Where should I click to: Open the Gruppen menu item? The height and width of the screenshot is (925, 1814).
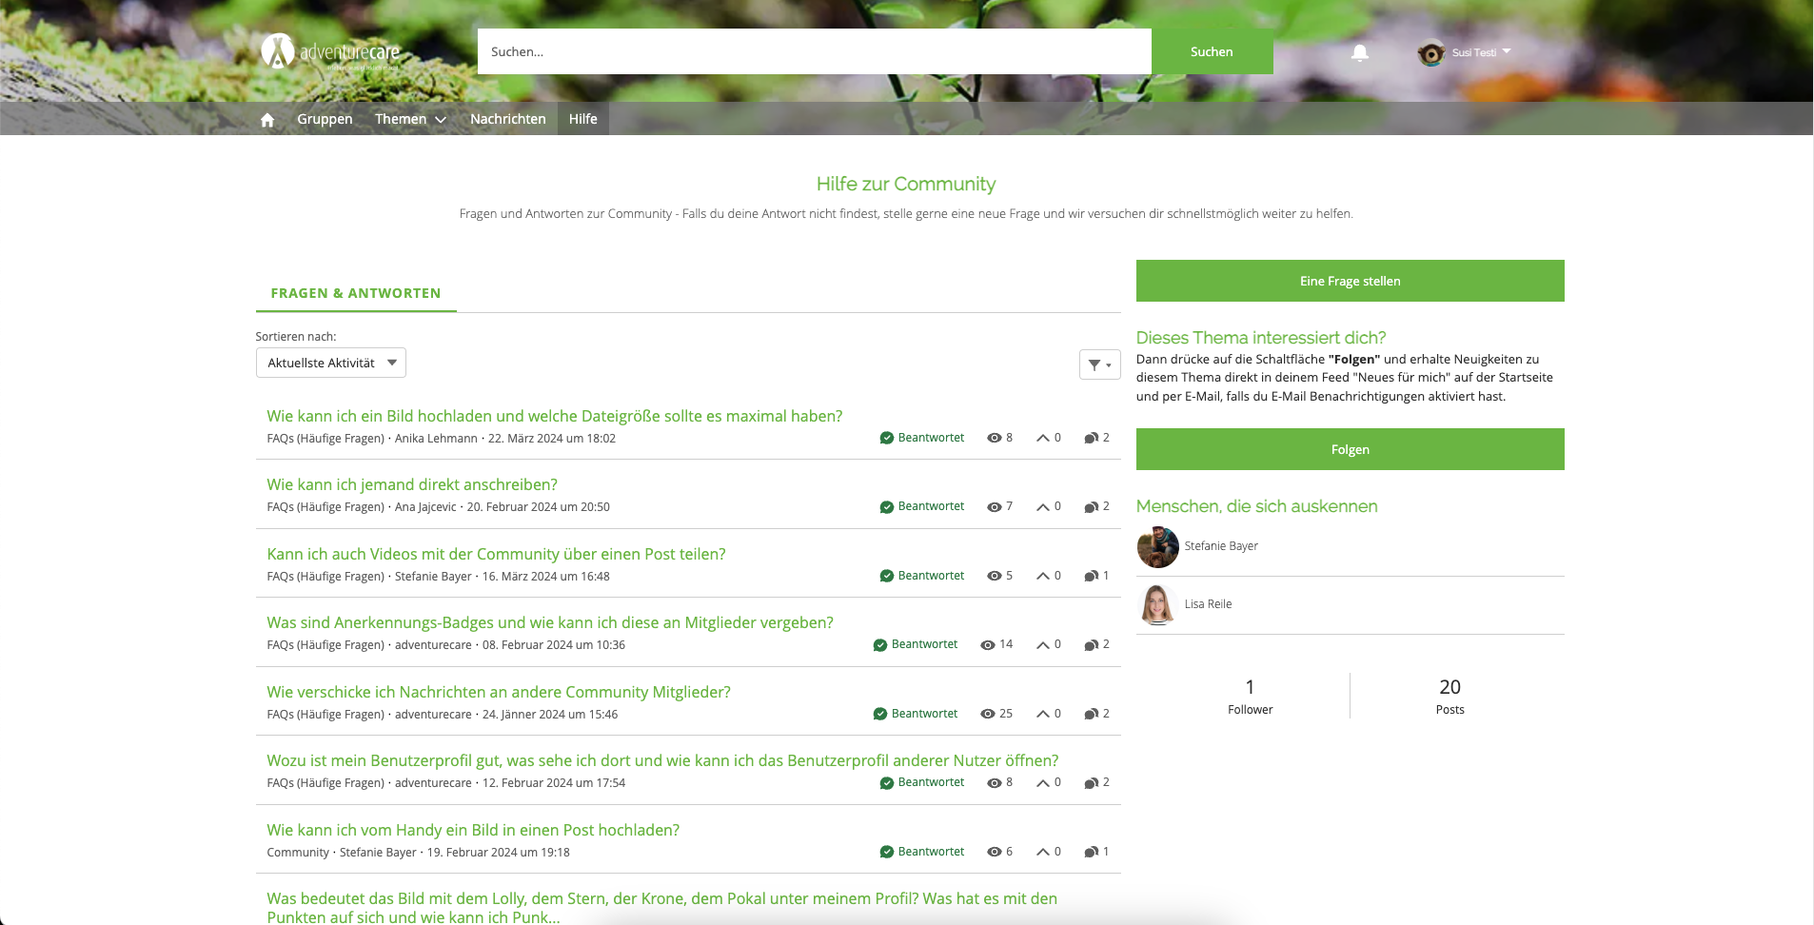[x=325, y=119]
